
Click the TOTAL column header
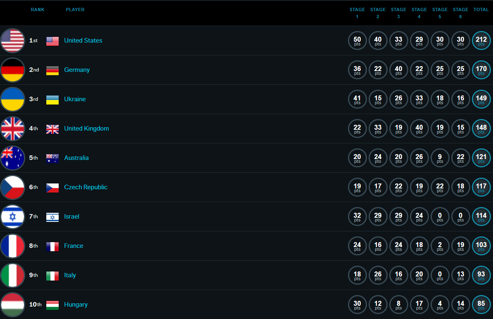(x=481, y=10)
